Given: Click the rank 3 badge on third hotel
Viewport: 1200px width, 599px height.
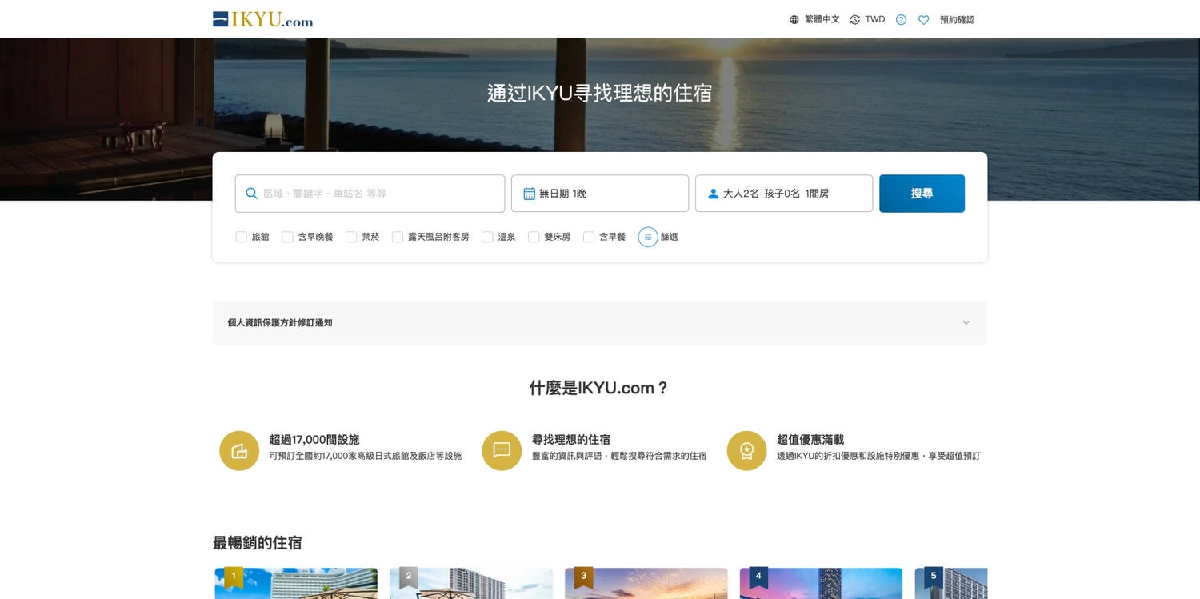Looking at the screenshot, I should click(584, 577).
